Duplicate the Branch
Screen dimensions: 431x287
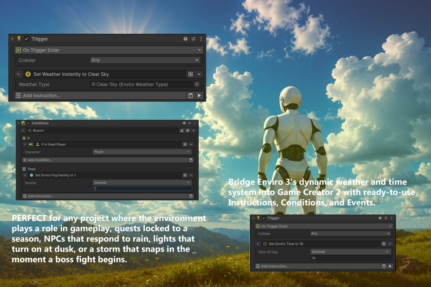[187, 131]
